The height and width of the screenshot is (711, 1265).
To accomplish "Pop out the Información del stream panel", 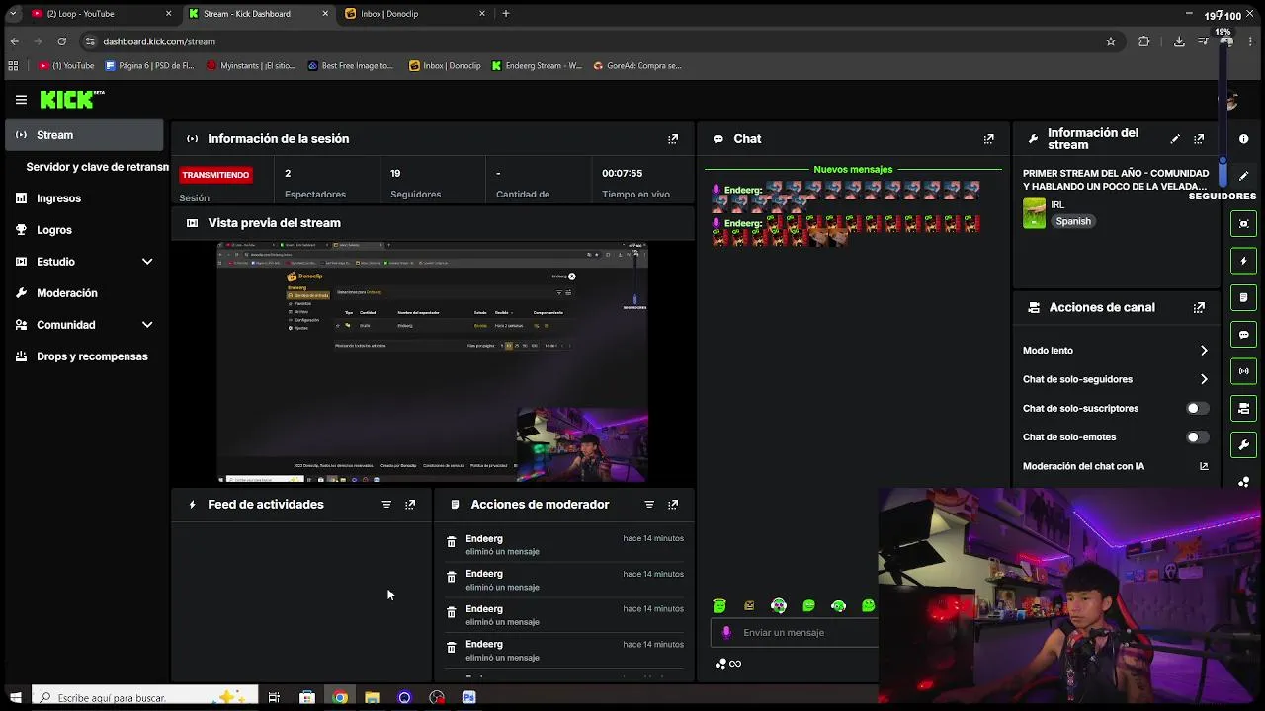I will (x=1199, y=139).
